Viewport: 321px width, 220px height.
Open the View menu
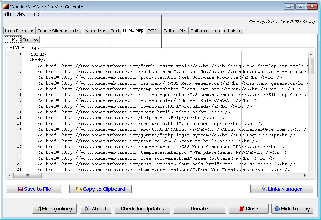click(x=21, y=14)
